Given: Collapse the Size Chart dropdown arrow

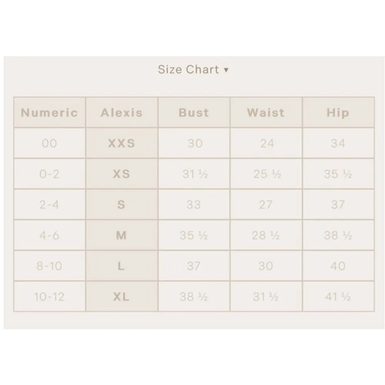Looking at the screenshot, I should point(226,70).
